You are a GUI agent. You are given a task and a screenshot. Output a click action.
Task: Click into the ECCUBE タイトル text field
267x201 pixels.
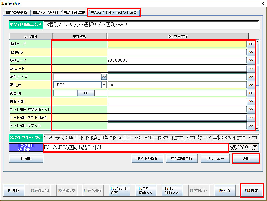tap(135, 148)
